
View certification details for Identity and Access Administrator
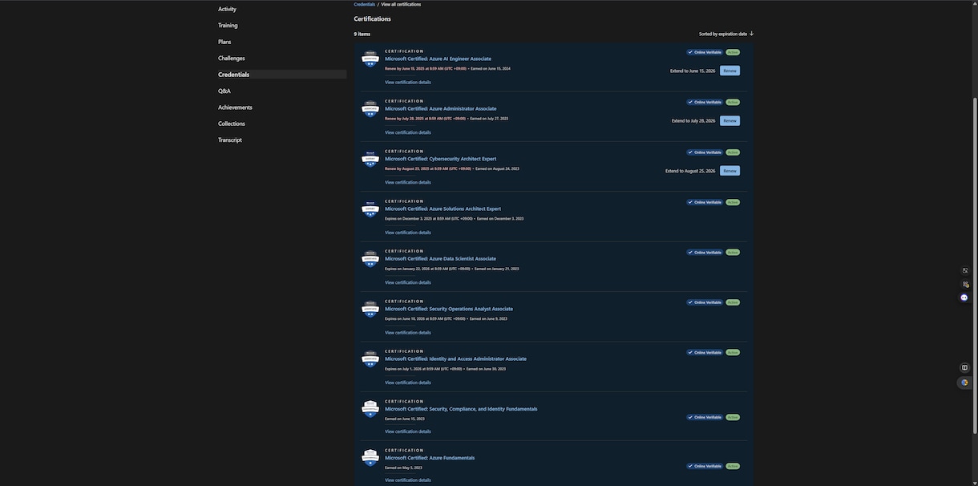point(408,383)
